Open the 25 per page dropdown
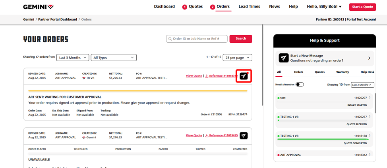Image resolution: width=387 pixels, height=168 pixels. [237, 58]
